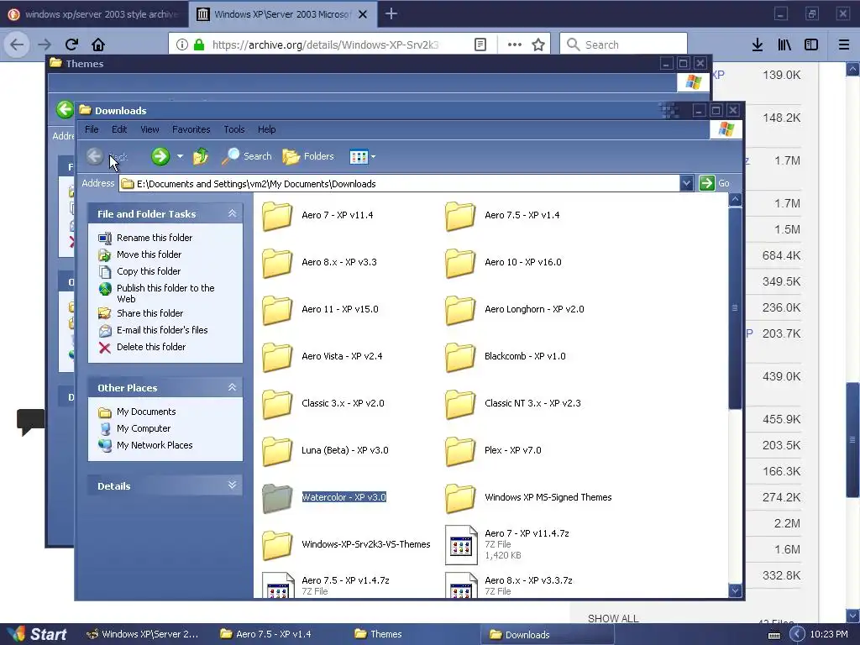Open the Forward button history dropdown arrow
Viewport: 860px width, 645px height.
click(180, 156)
